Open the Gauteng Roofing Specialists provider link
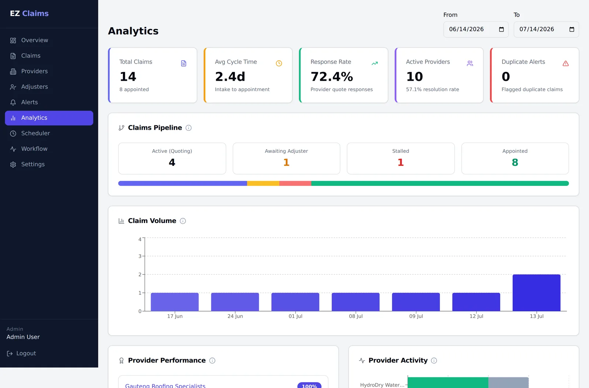 click(x=165, y=385)
